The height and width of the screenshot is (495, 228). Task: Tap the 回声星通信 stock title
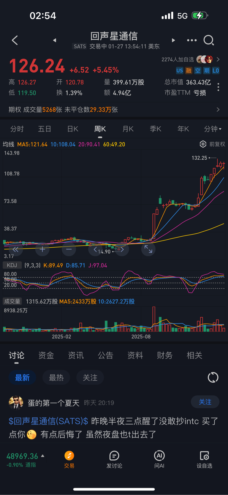click(114, 36)
